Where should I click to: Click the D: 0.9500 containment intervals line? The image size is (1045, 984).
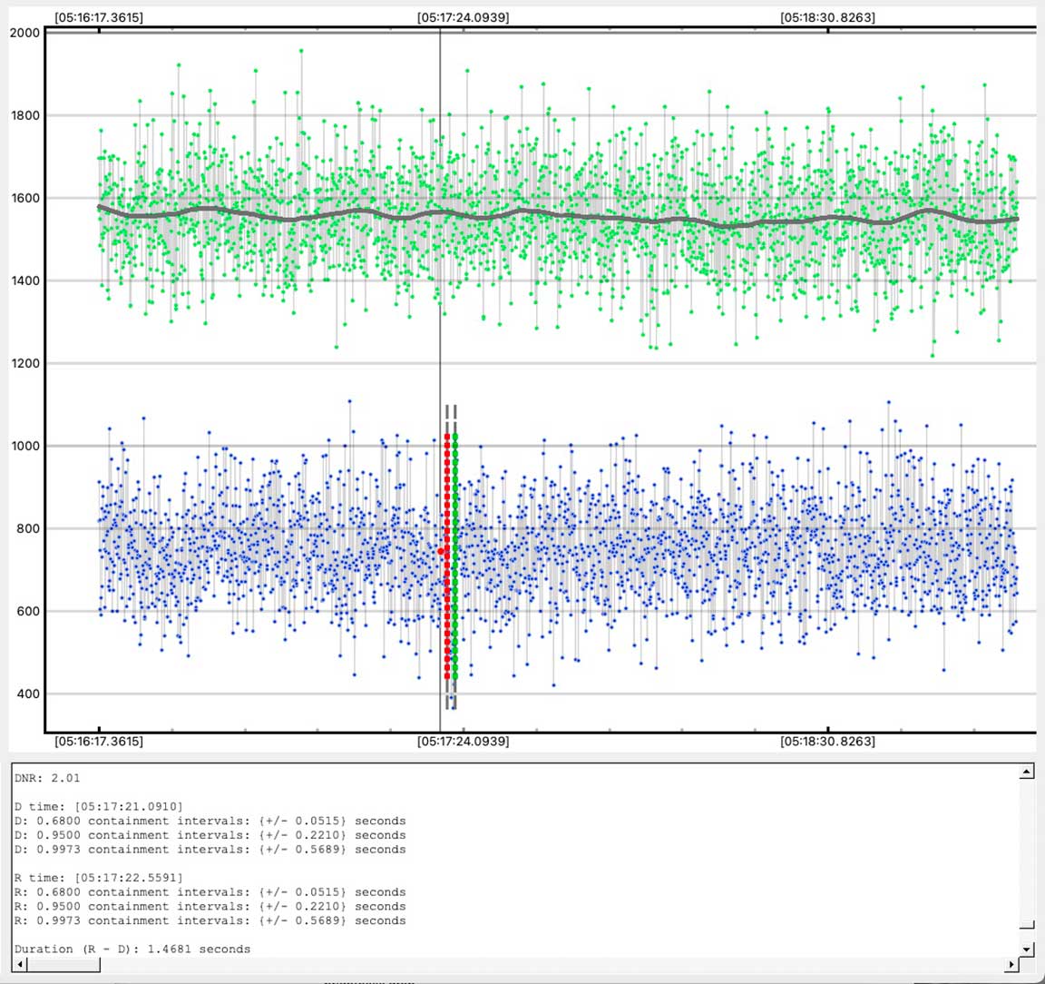coord(210,835)
